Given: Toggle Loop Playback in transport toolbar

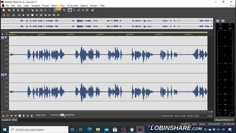Looking at the screenshot, I should tap(14, 15).
